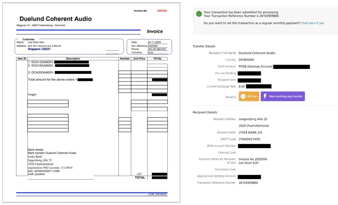Select SWIFT code 'JYBADK21XXX'
338x205 pixels.
click(x=250, y=139)
